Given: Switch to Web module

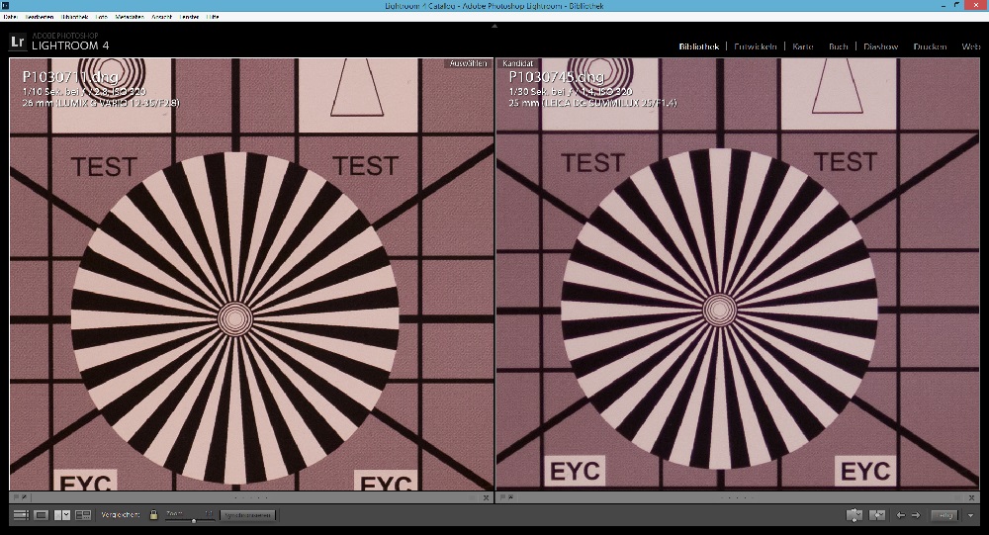Looking at the screenshot, I should point(971,46).
